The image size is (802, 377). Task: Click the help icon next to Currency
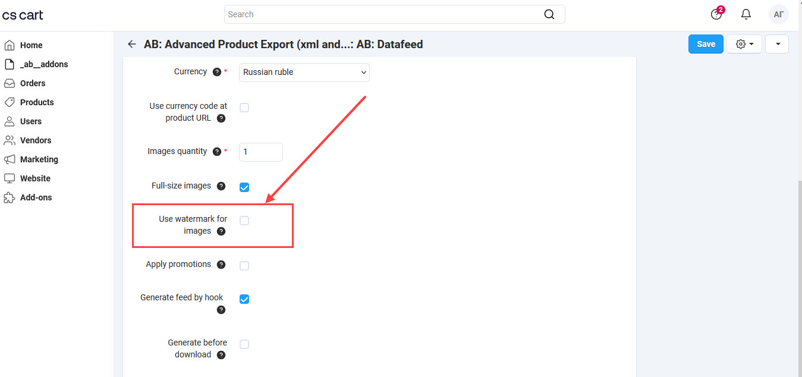217,72
